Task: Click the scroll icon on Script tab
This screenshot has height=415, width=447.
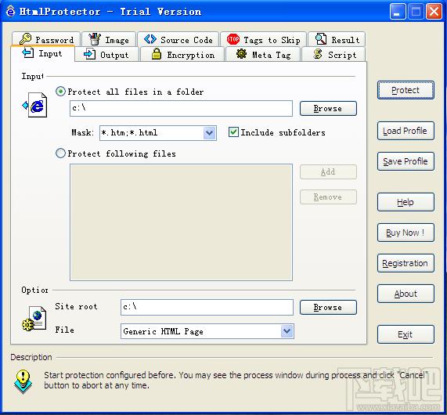Action: pos(318,54)
